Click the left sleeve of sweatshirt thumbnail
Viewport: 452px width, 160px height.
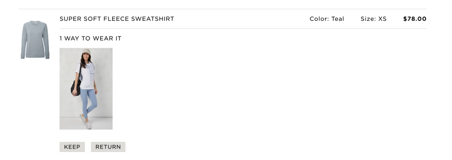pos(23,42)
